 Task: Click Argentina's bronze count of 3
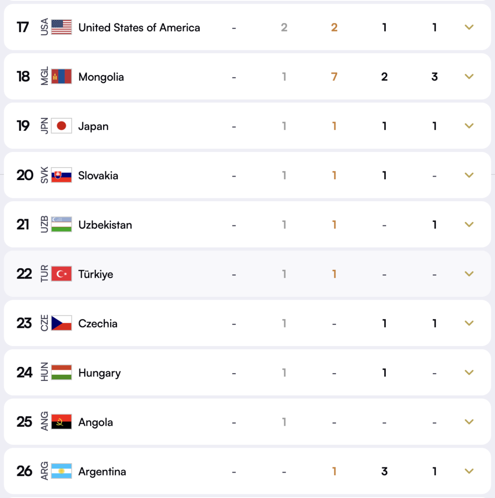384,471
